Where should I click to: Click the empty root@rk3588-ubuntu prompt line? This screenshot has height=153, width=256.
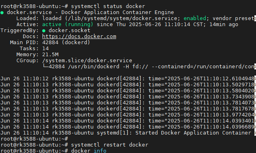pyautogui.click(x=34, y=139)
